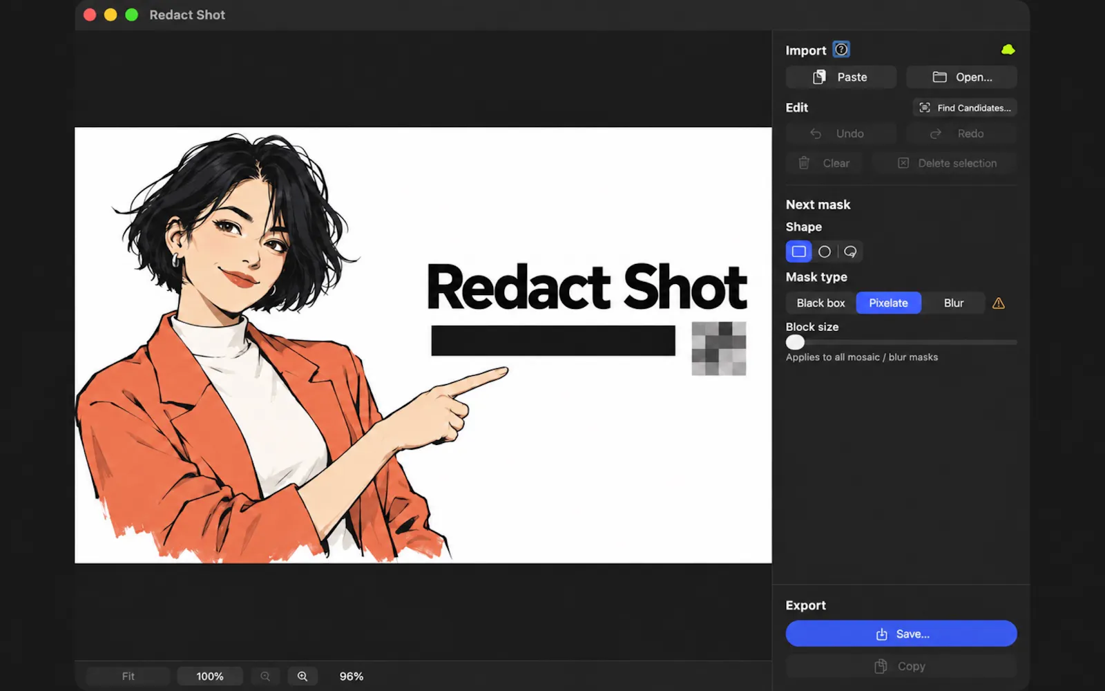This screenshot has width=1105, height=691.
Task: Click the 'Block size' label
Action: click(x=812, y=327)
